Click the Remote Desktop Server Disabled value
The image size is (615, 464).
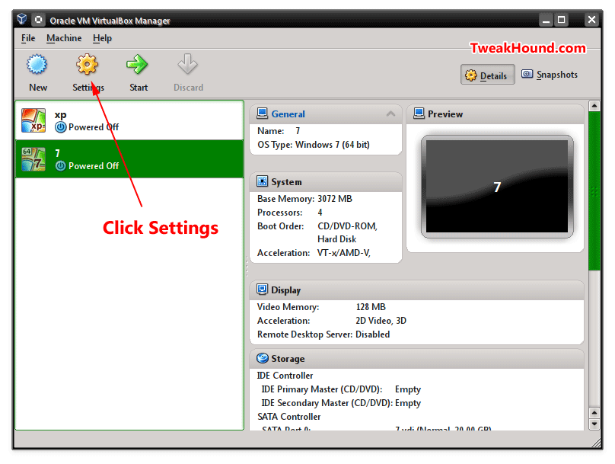pos(372,334)
